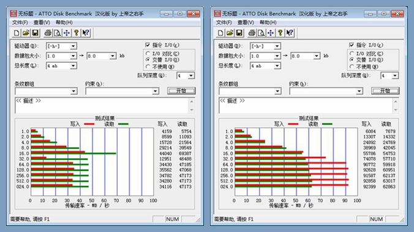The image size is (414, 232).
Task: Open the 条纹群组 dropdown in right window
Action: coord(277,91)
